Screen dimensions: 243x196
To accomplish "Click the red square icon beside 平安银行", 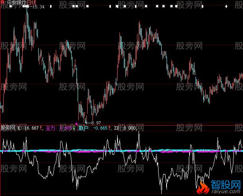I will point(3,2).
